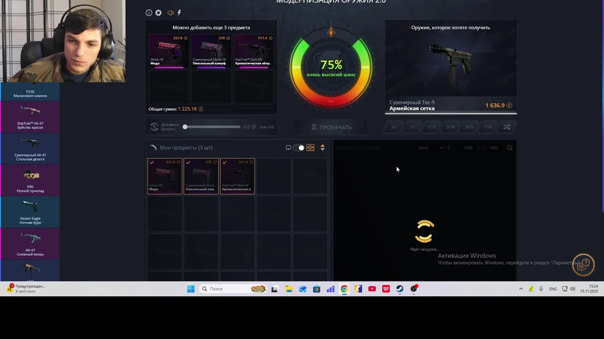604x339 pixels.
Task: Sort my items with orange arrows
Action: click(x=322, y=148)
